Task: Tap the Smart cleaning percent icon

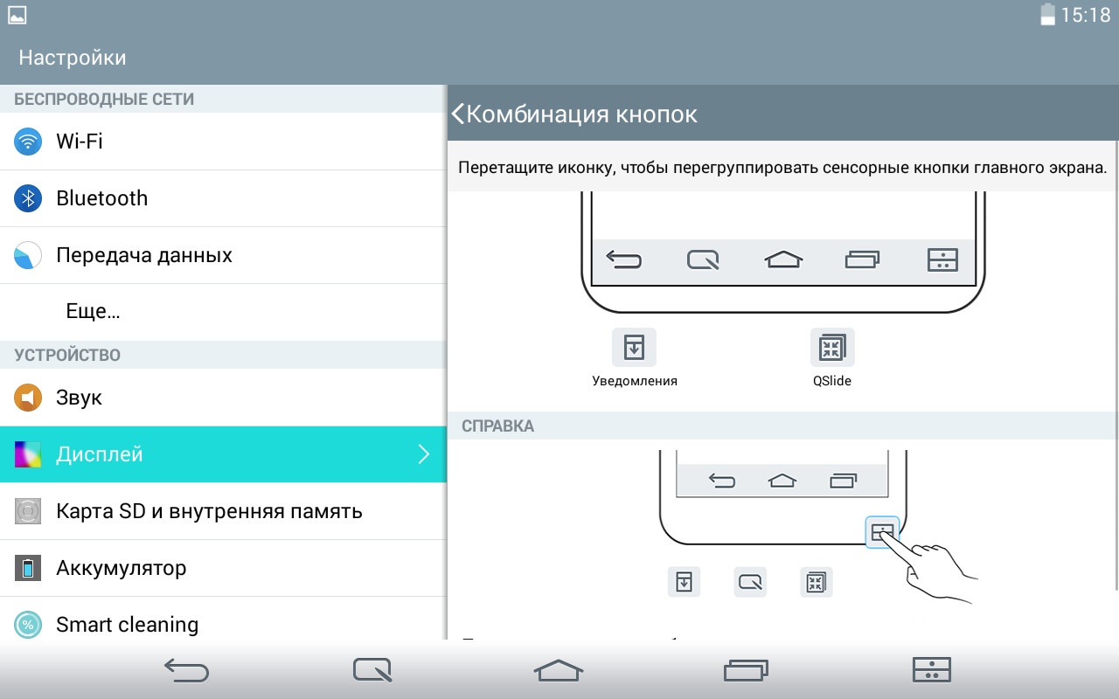Action: (28, 625)
